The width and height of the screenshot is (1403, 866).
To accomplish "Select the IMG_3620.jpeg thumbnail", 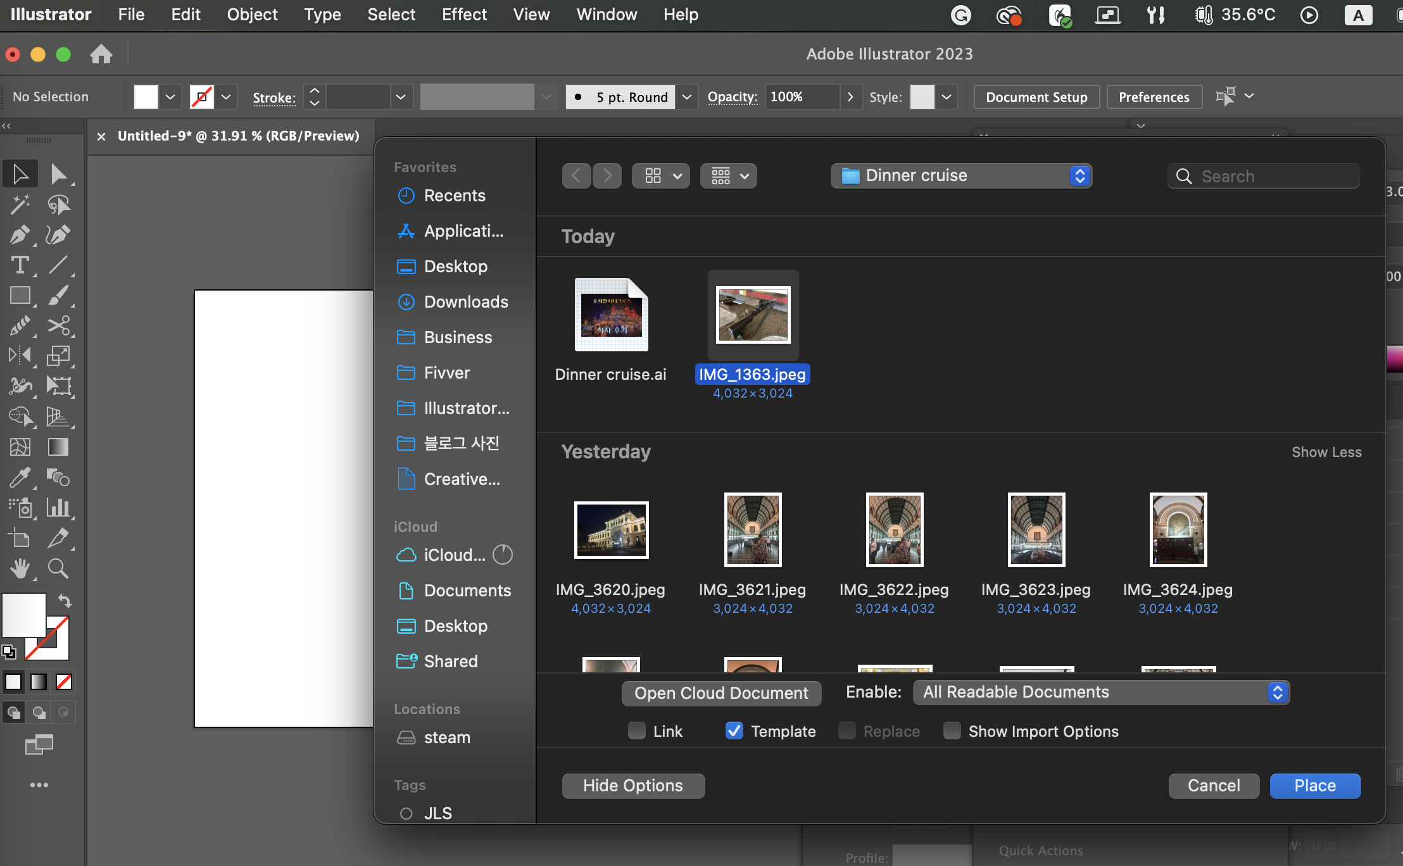I will (611, 530).
